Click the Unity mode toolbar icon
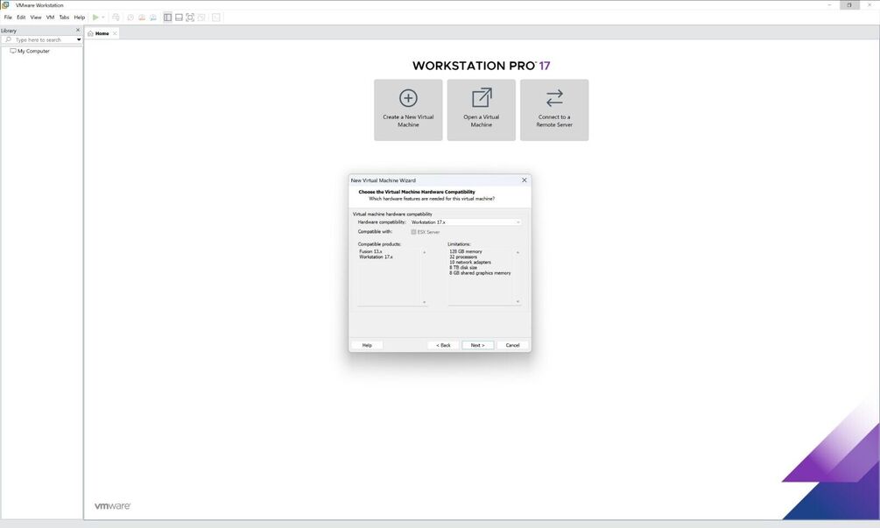 pyautogui.click(x=201, y=18)
